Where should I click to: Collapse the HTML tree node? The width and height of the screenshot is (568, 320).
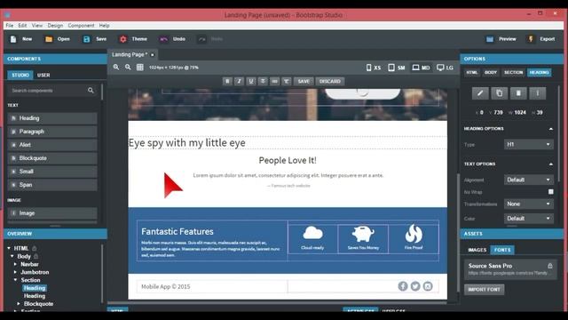click(x=9, y=248)
